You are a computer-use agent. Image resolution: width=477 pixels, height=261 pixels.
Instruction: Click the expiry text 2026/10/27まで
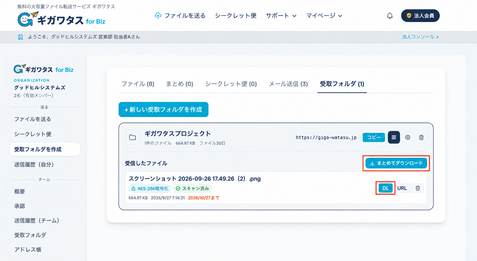(204, 198)
